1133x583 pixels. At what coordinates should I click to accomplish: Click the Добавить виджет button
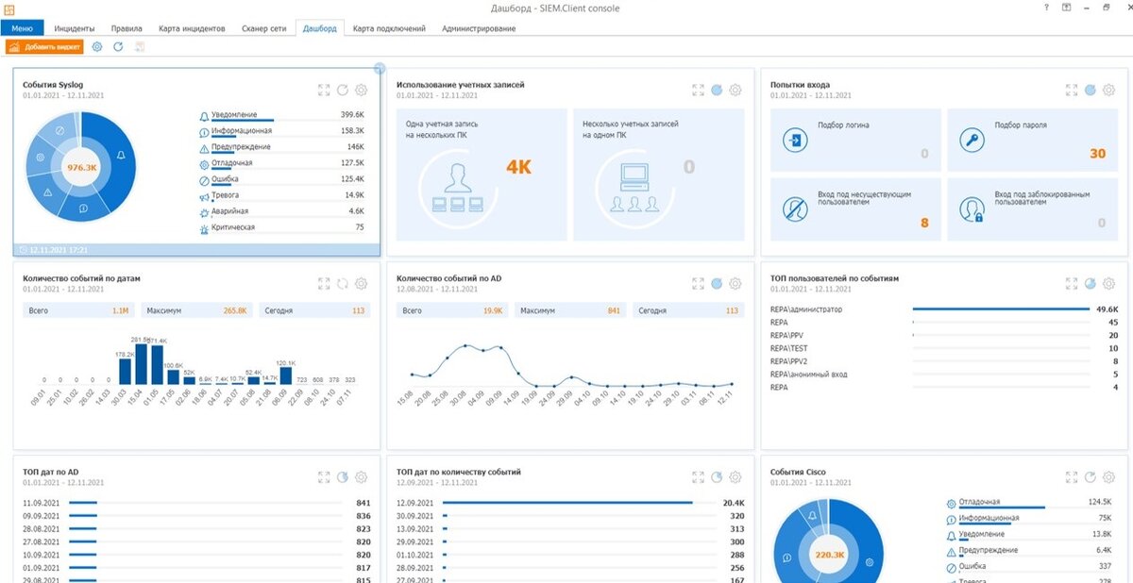tap(44, 46)
